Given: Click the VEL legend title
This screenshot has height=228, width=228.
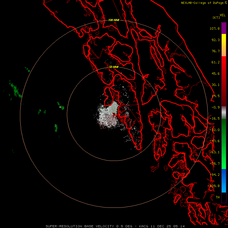Looking at the screenshot, I should click(x=222, y=15).
